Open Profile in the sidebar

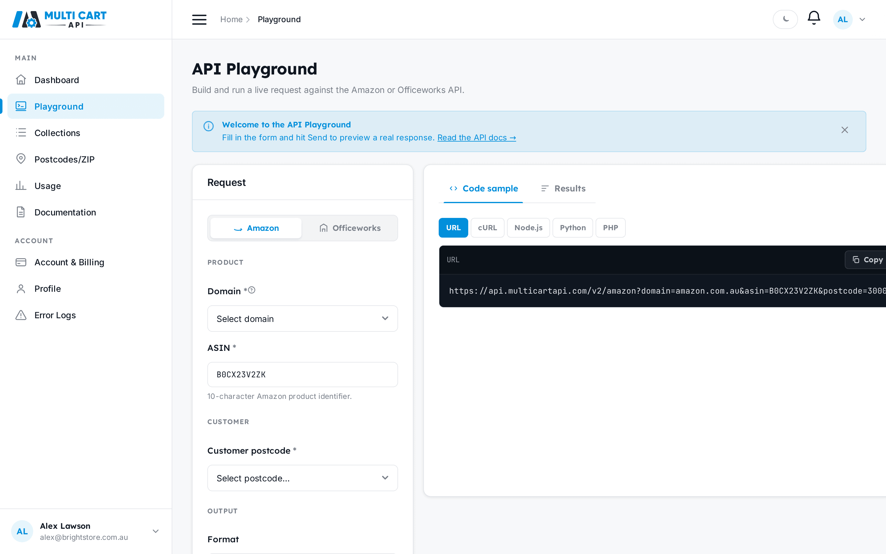(86, 289)
